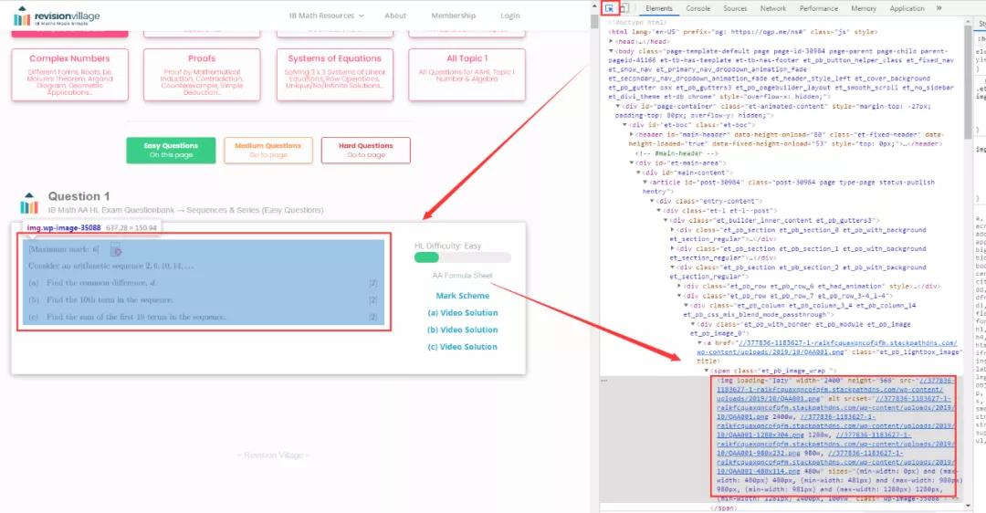Image resolution: width=986 pixels, height=513 pixels.
Task: Expand the et_pb_row_6 div node
Action: [680, 286]
